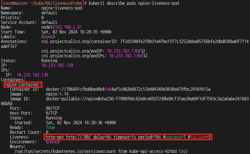
Task: Click the kube-api-access-42tbd (ro) text
Action: 159,151
